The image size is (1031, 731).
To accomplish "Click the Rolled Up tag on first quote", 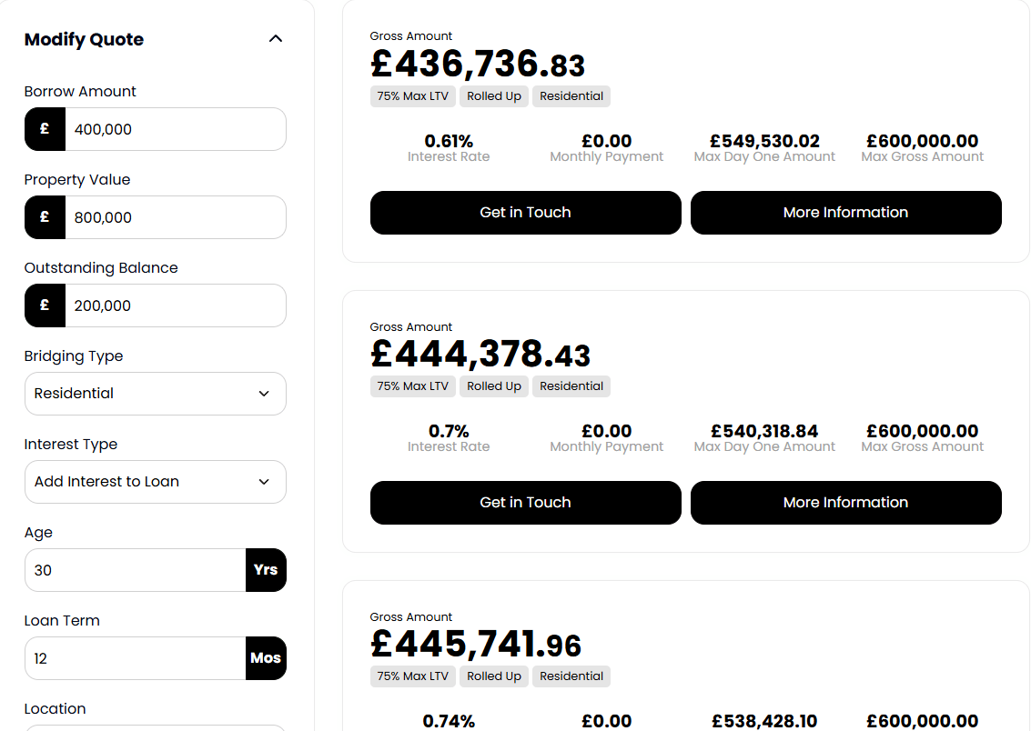I will coord(494,95).
